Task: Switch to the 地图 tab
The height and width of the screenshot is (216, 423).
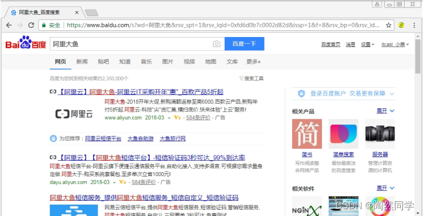Action: click(210, 62)
